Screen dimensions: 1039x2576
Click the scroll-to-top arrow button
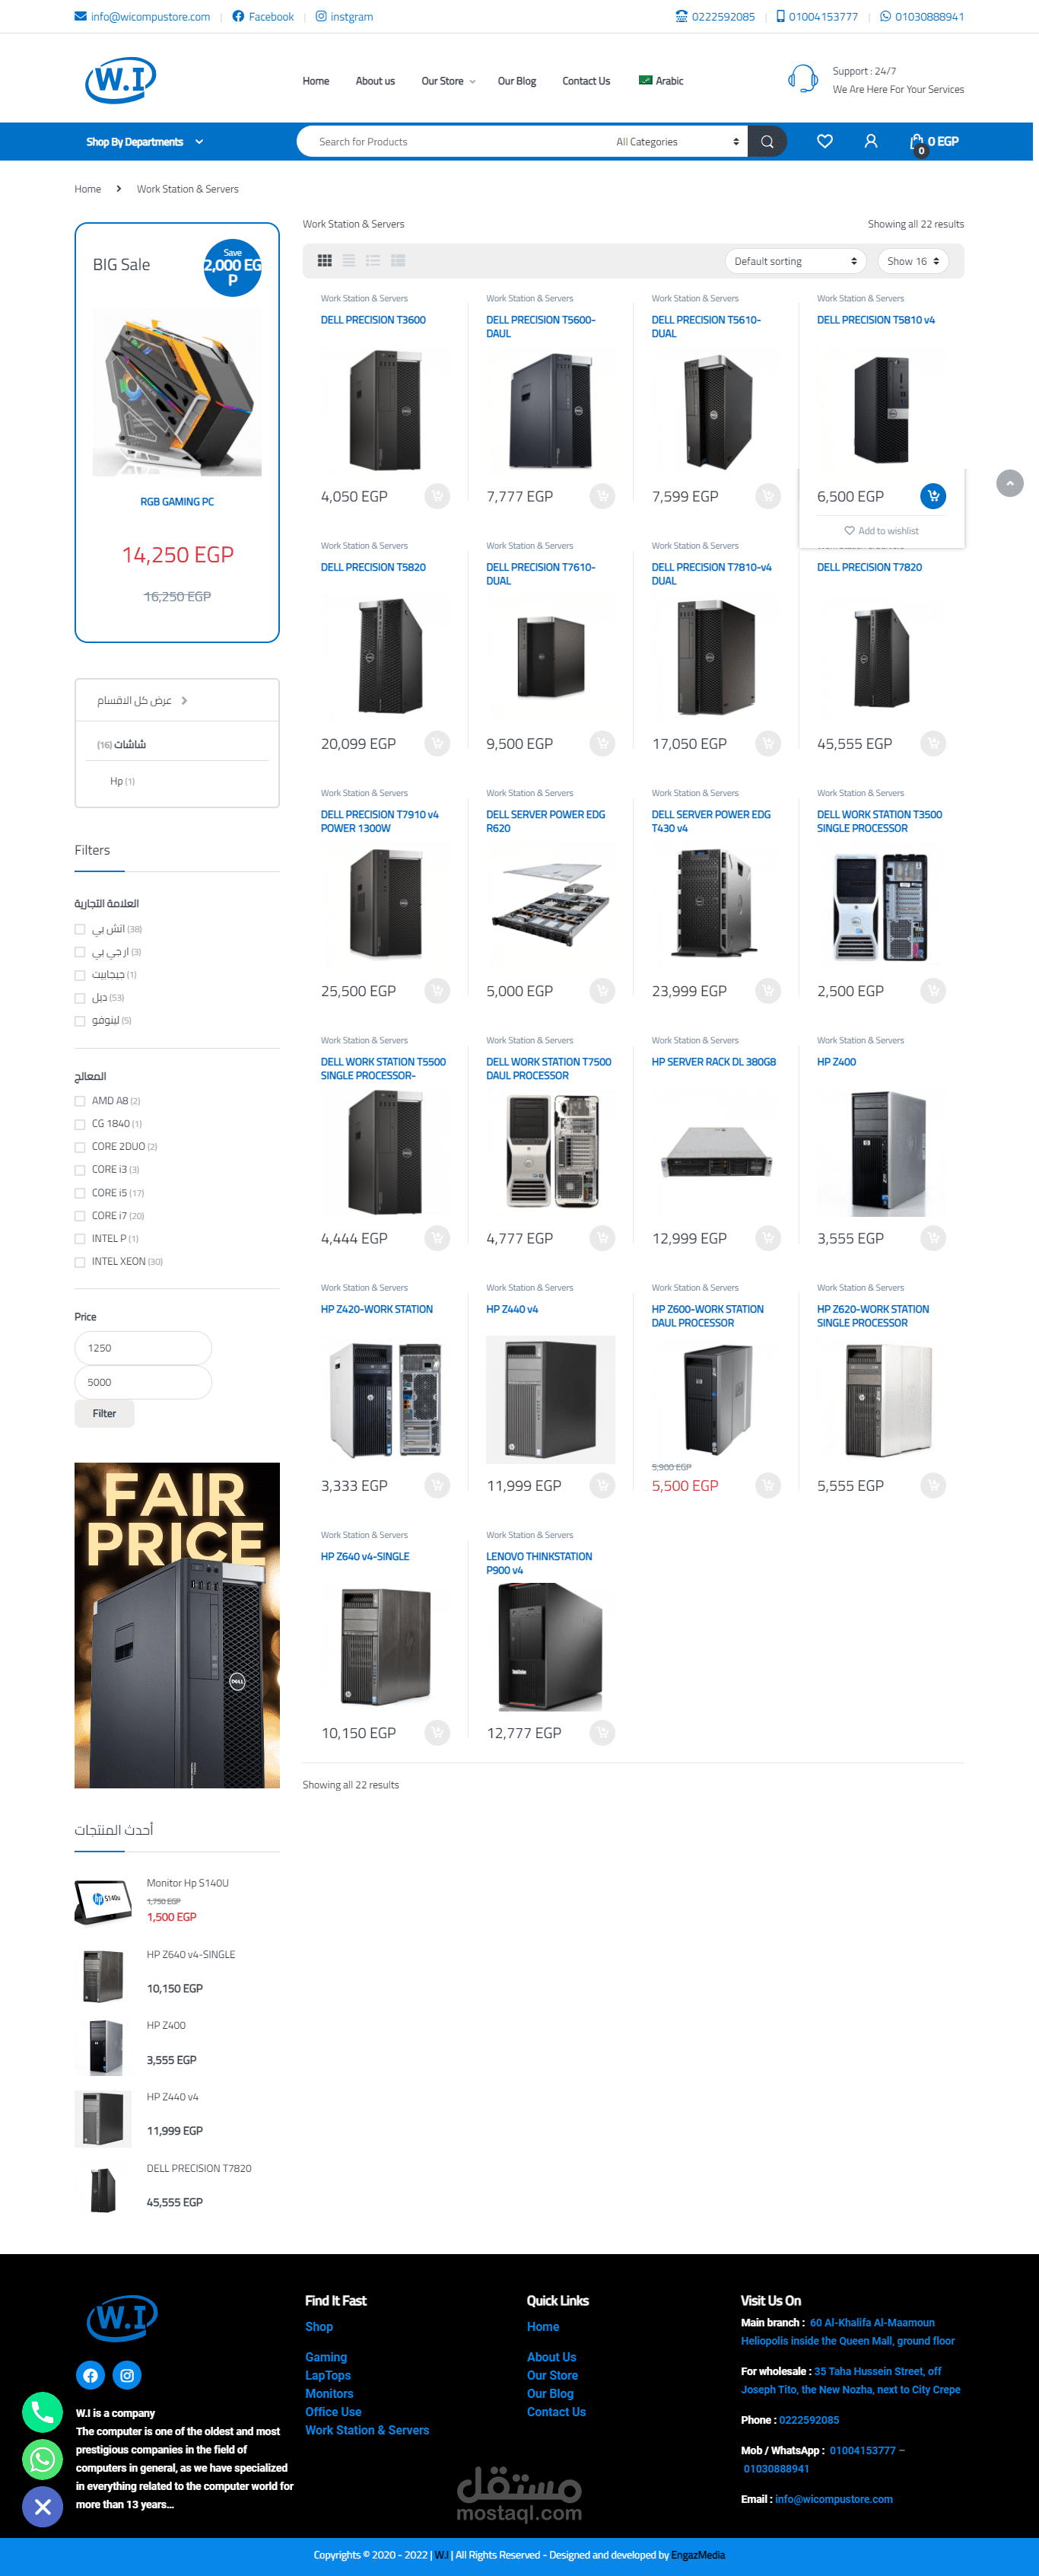point(1010,484)
